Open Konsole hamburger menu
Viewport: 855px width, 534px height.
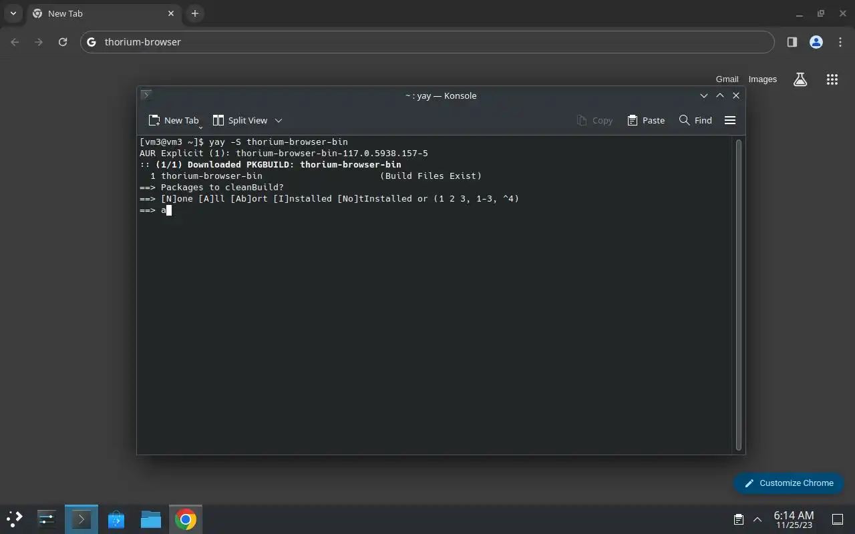tap(730, 120)
